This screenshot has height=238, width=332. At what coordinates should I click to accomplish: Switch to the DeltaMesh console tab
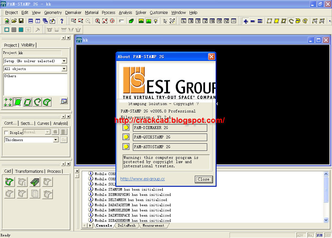point(127,225)
